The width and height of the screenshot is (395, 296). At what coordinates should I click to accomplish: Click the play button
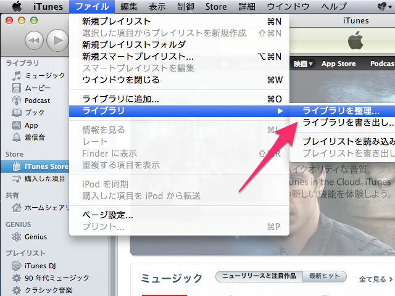57,40
